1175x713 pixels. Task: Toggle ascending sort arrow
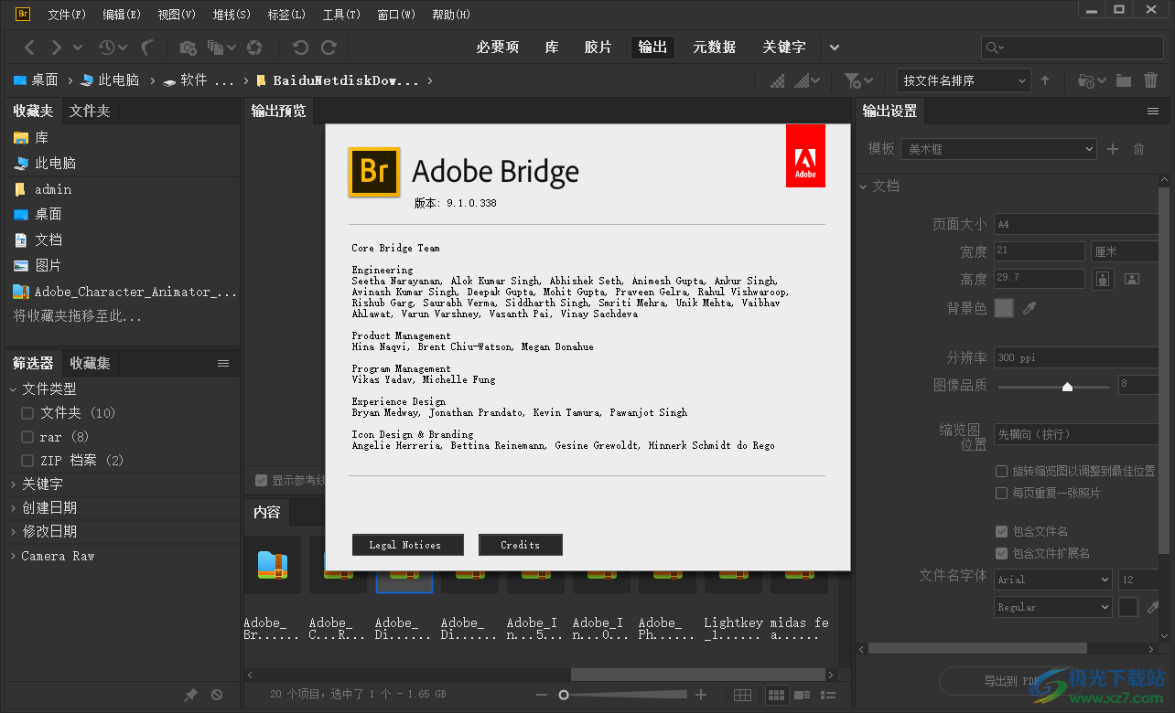(x=1045, y=80)
